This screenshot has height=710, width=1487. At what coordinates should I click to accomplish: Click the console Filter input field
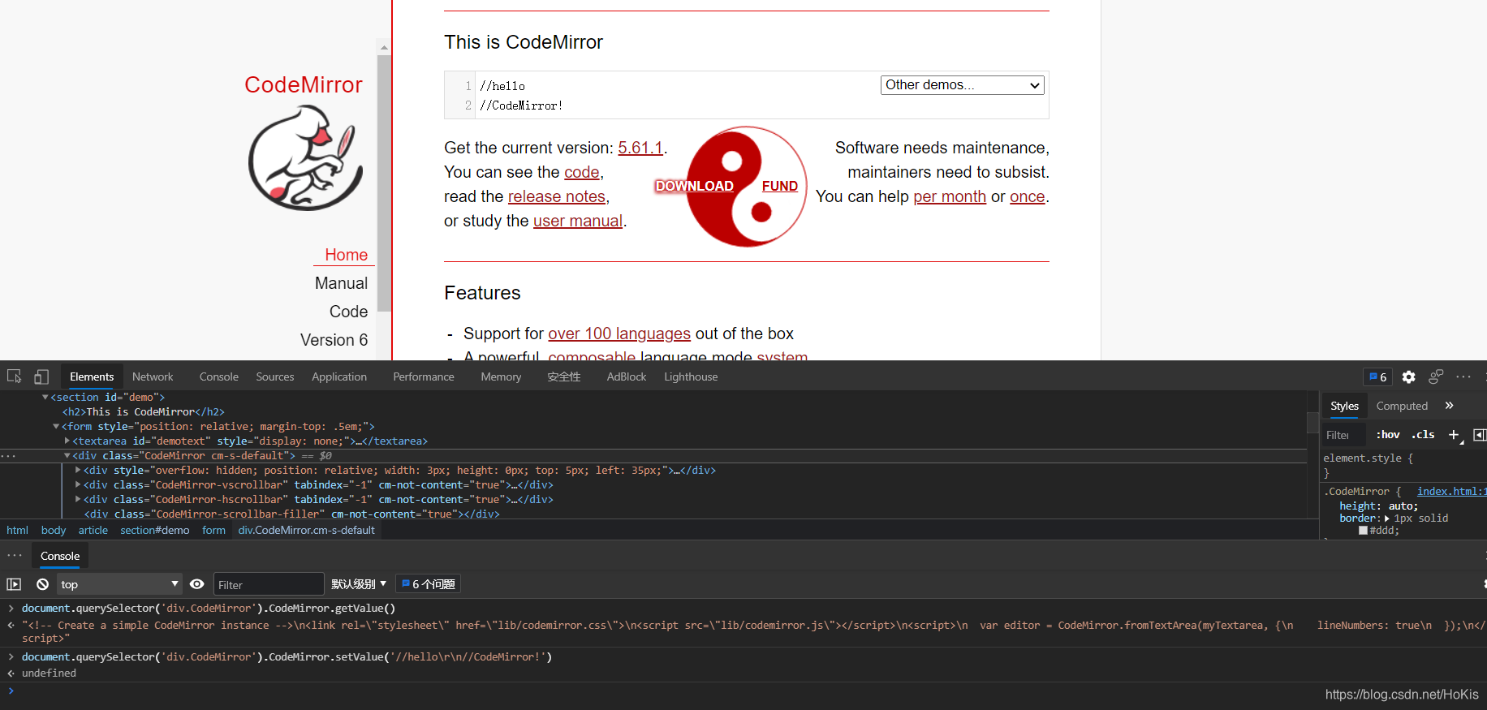(x=269, y=584)
